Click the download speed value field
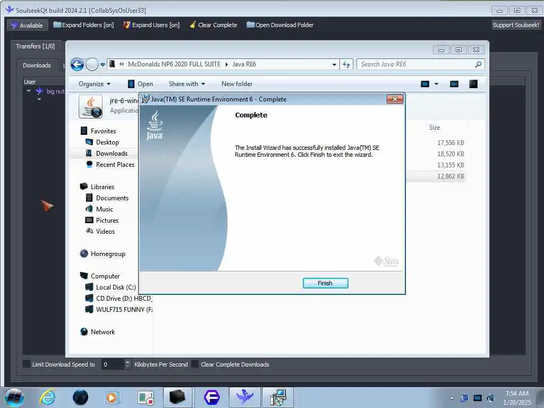Screen dimensions: 544x408 [113, 364]
